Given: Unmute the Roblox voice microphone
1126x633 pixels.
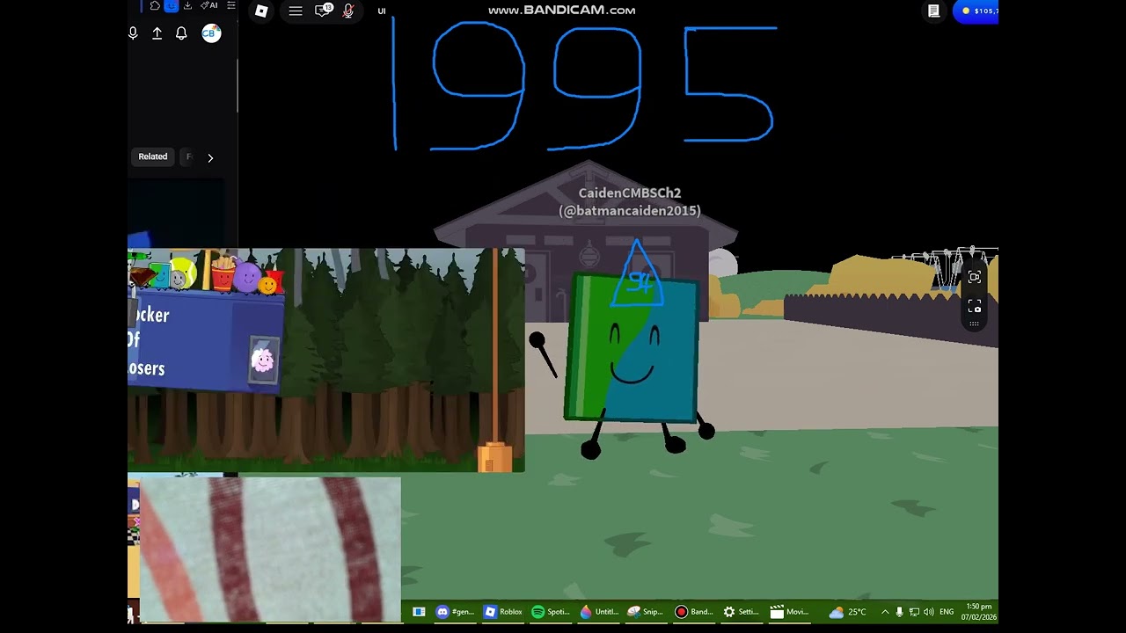Looking at the screenshot, I should (x=348, y=11).
